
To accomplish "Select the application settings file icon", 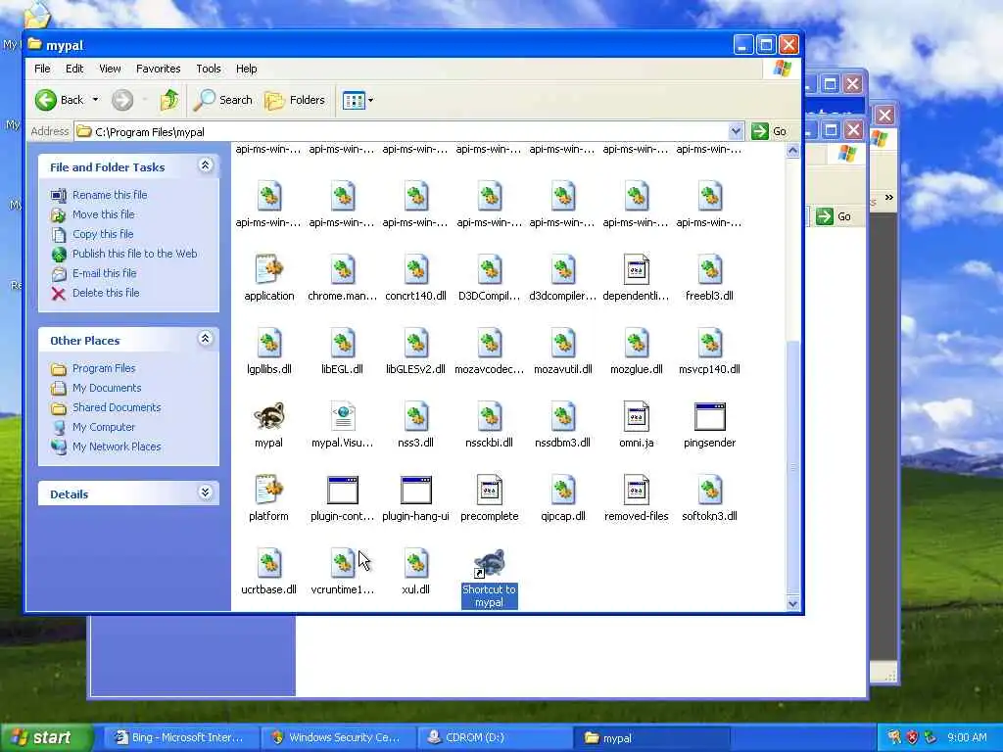I will (x=268, y=270).
